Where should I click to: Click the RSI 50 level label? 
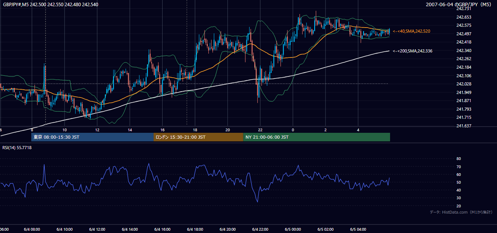pyautogui.click(x=458, y=182)
